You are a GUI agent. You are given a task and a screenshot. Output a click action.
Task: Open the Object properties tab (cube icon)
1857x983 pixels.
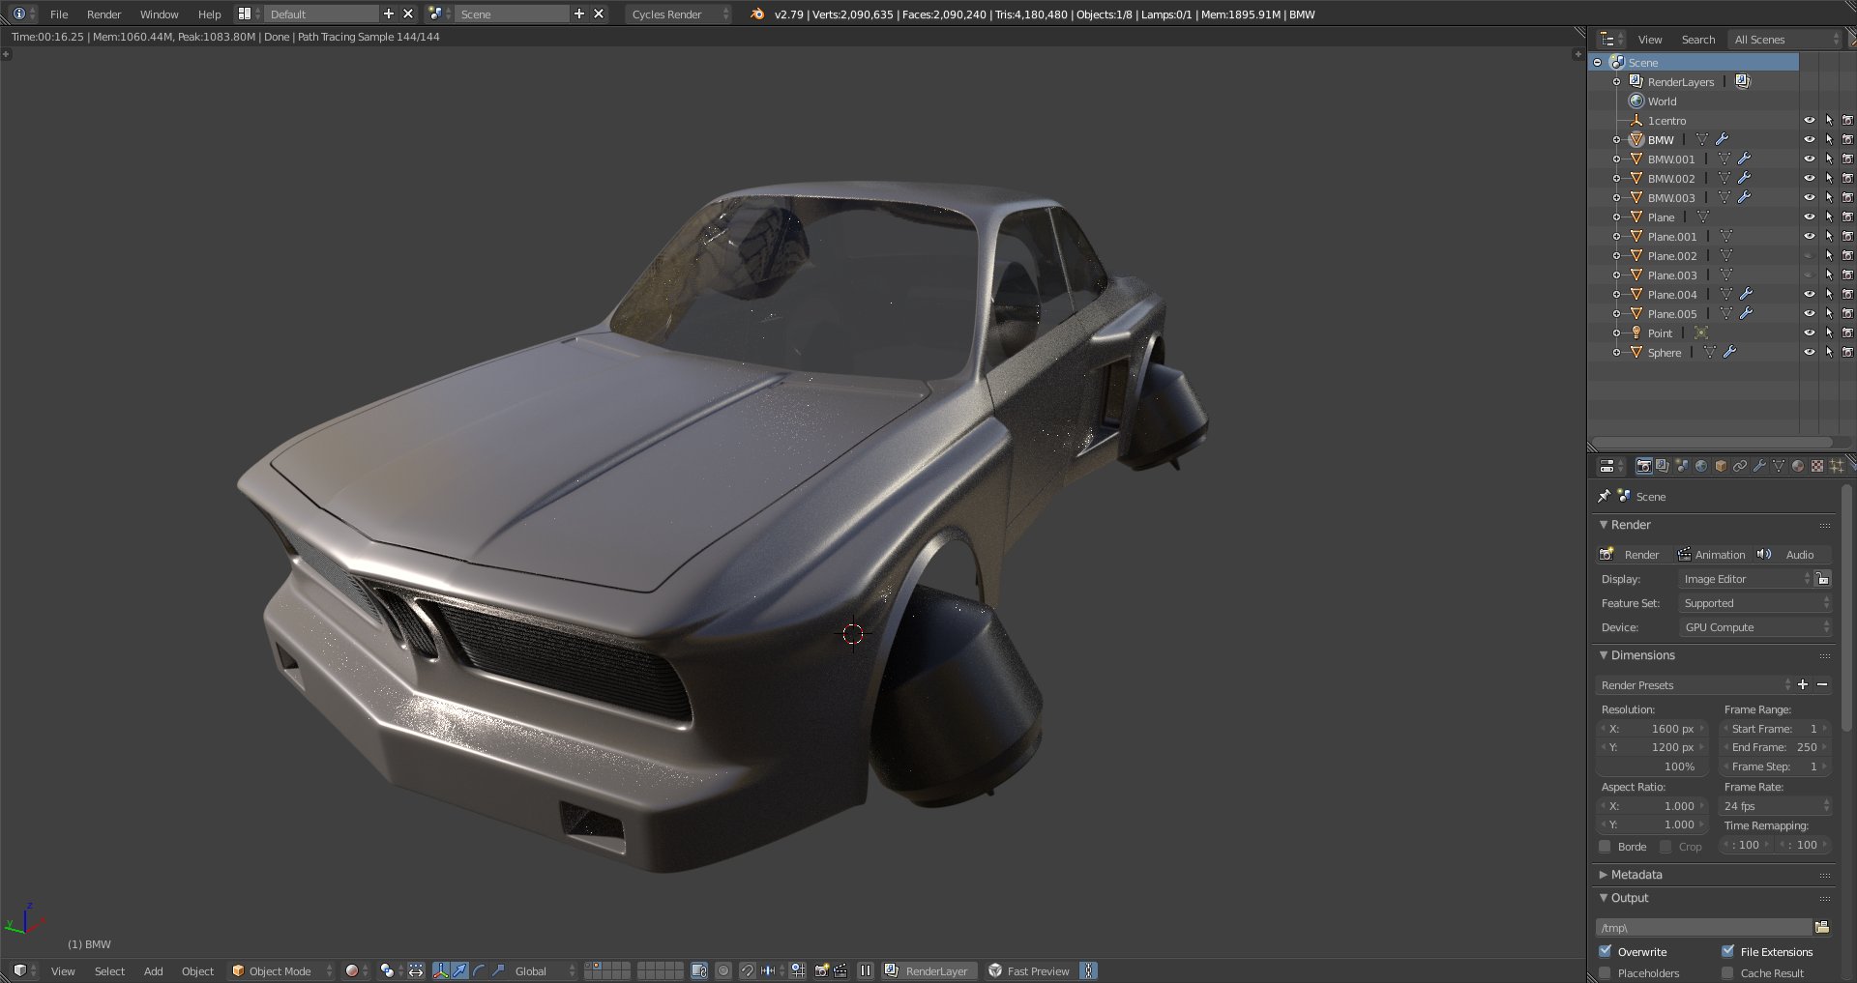[1721, 466]
